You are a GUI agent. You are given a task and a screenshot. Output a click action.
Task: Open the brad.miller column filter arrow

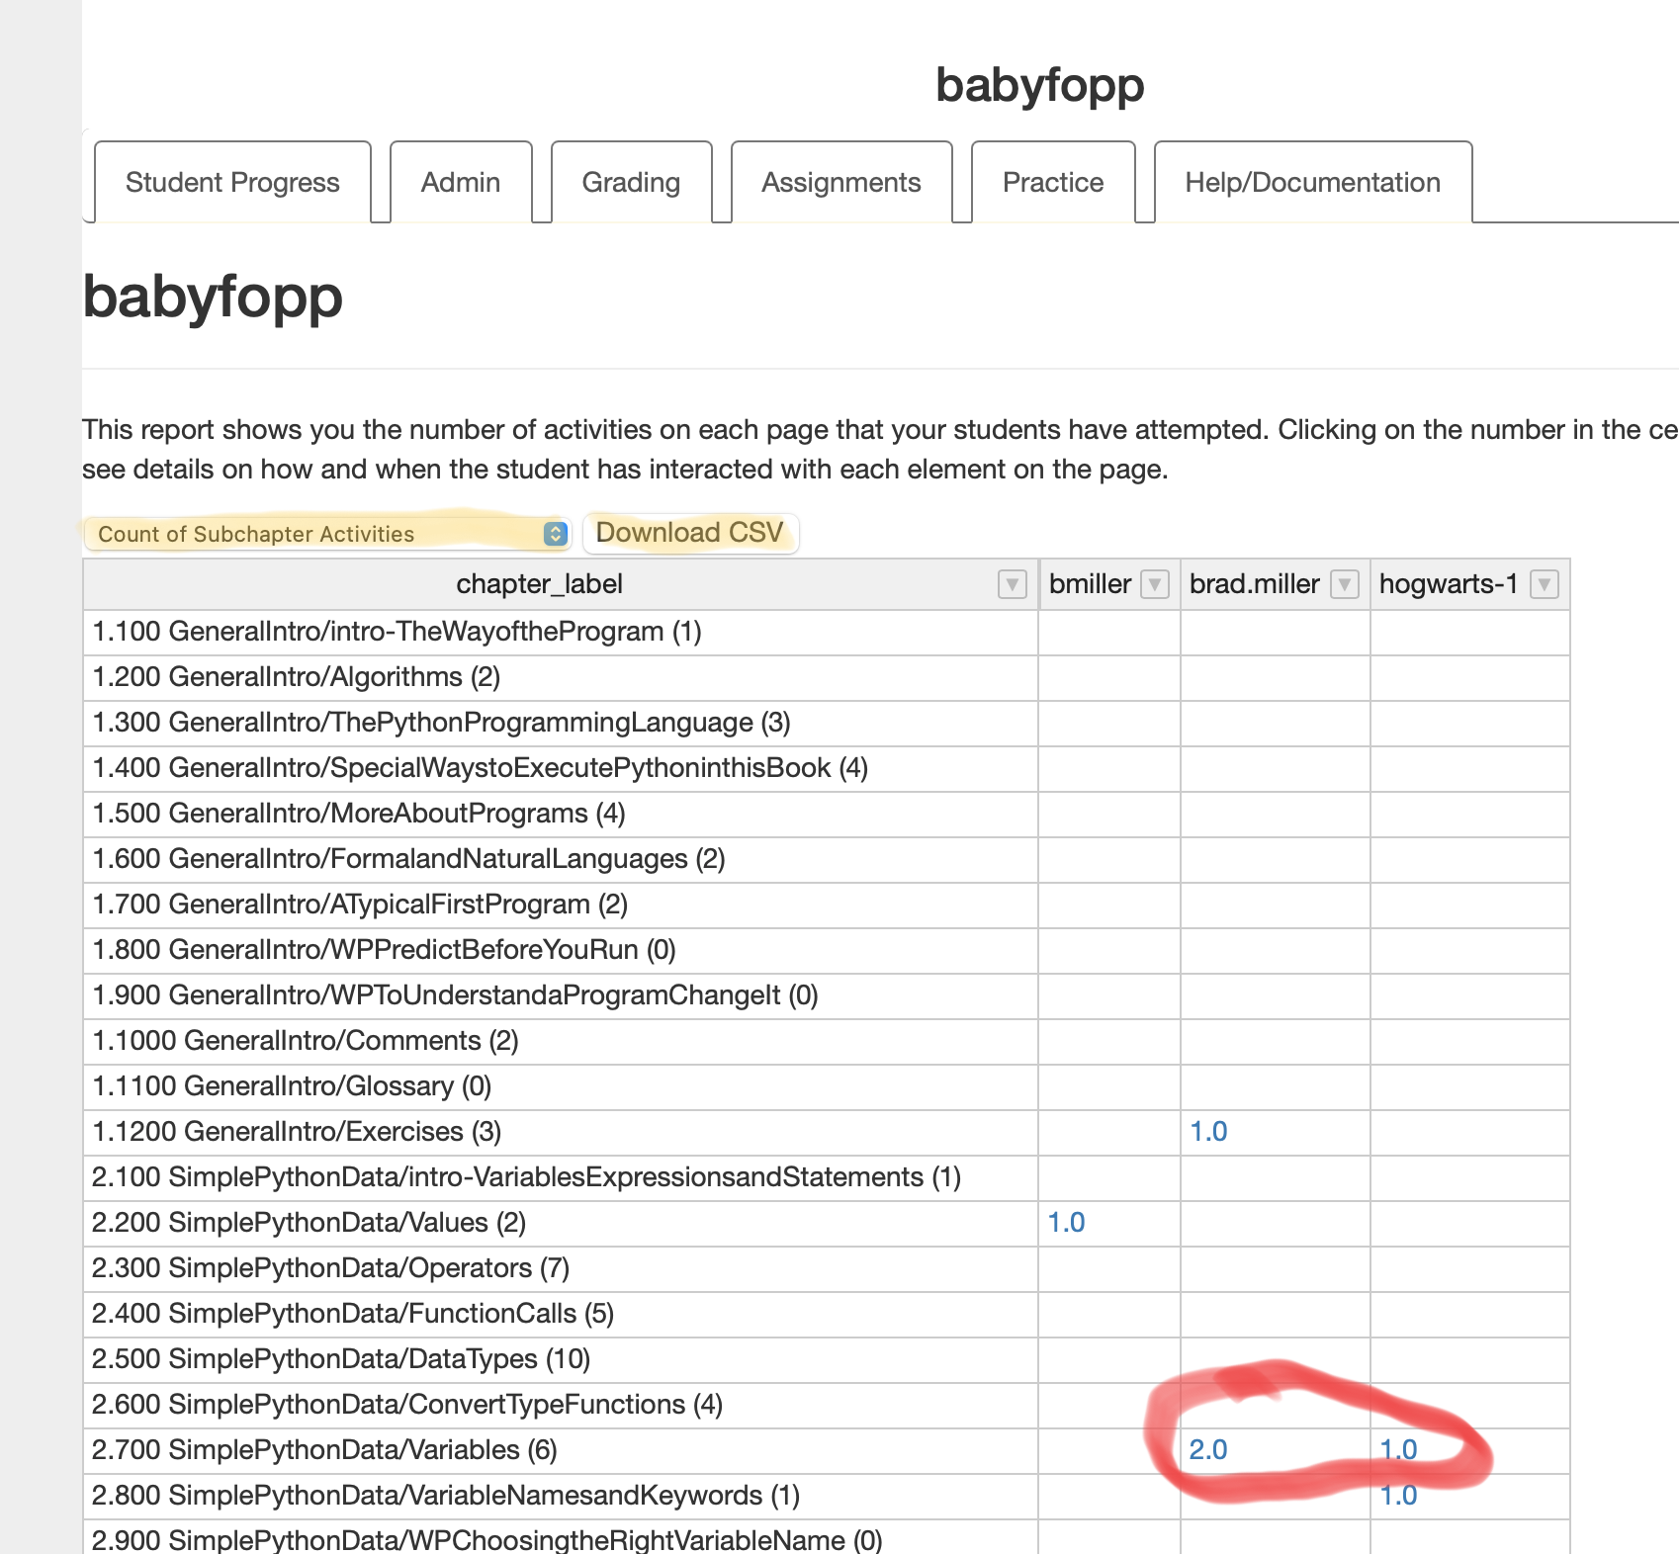point(1344,584)
